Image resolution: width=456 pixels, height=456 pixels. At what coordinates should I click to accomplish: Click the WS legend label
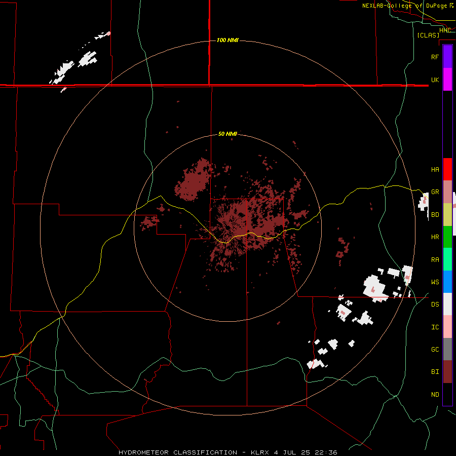coord(435,282)
